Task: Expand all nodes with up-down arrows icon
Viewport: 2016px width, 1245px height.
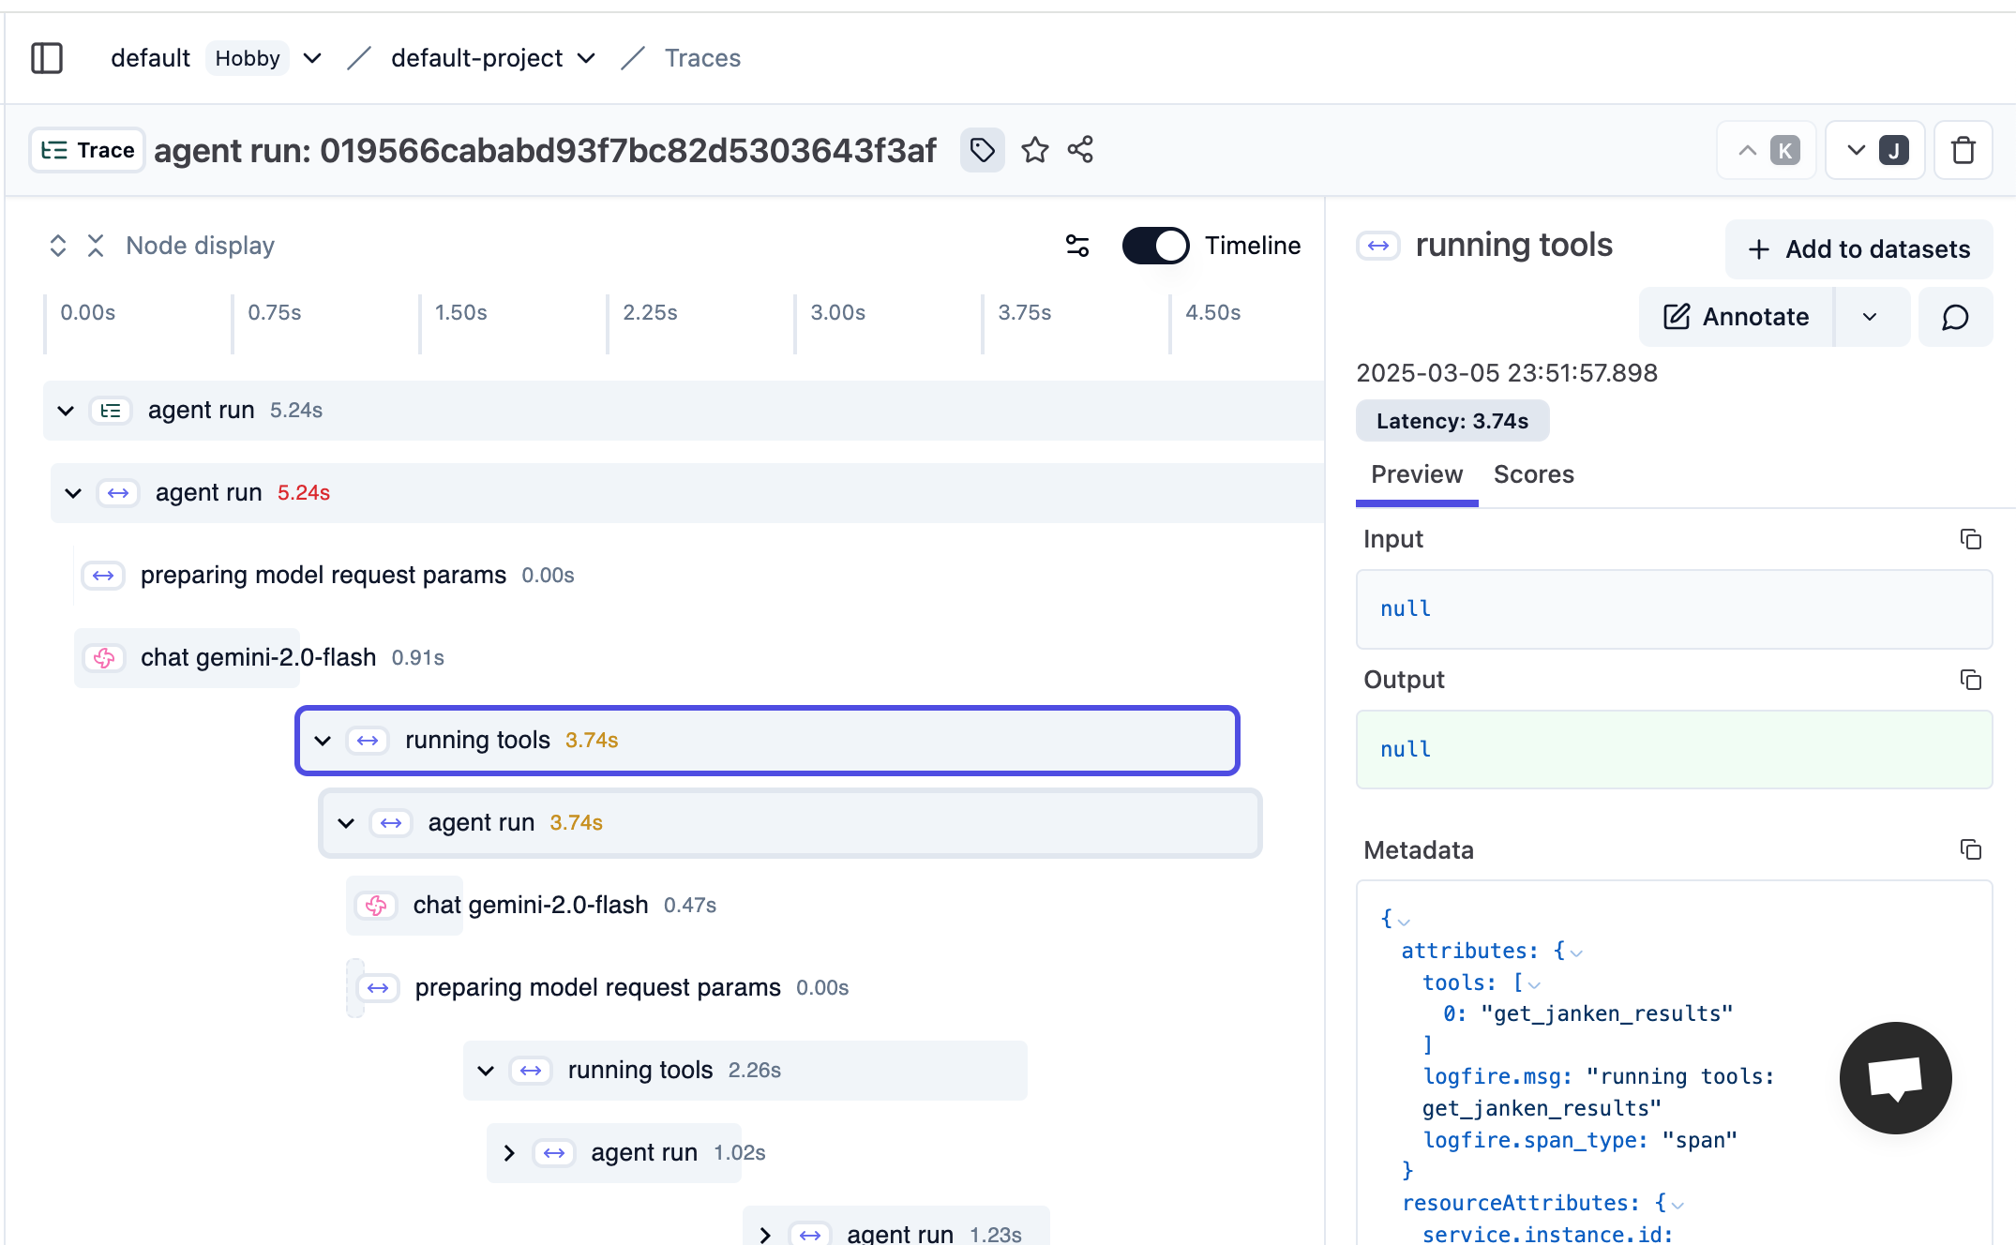Action: coord(58,246)
